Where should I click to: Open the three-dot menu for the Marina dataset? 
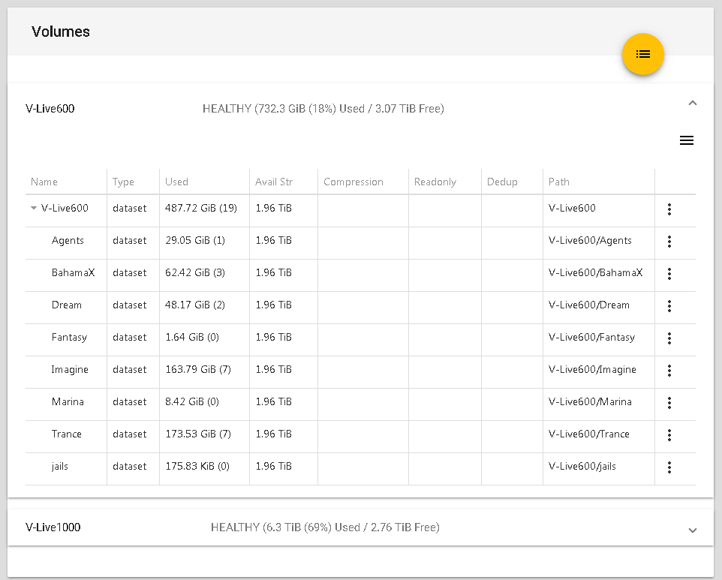(669, 403)
